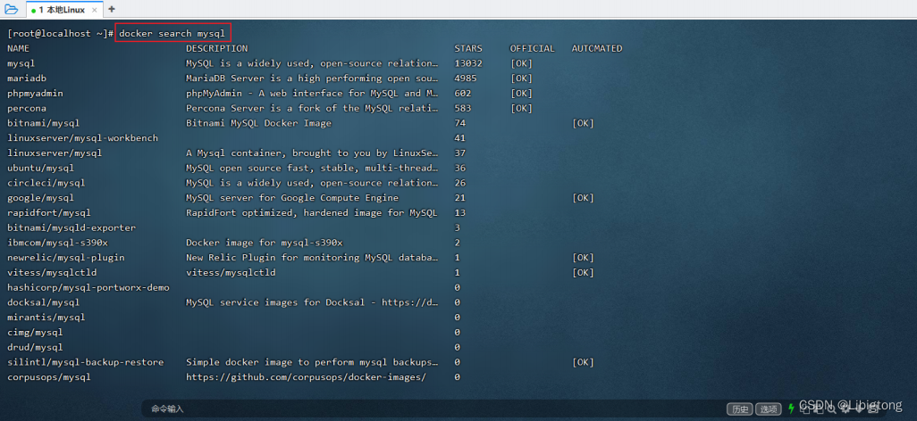
Task: Click the image name docksal/mysql
Action: click(43, 302)
